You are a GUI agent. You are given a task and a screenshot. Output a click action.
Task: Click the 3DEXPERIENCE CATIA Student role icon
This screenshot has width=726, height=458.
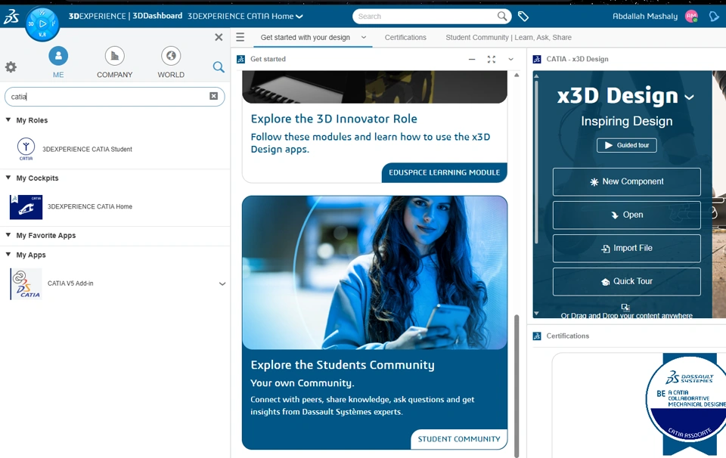pos(26,148)
